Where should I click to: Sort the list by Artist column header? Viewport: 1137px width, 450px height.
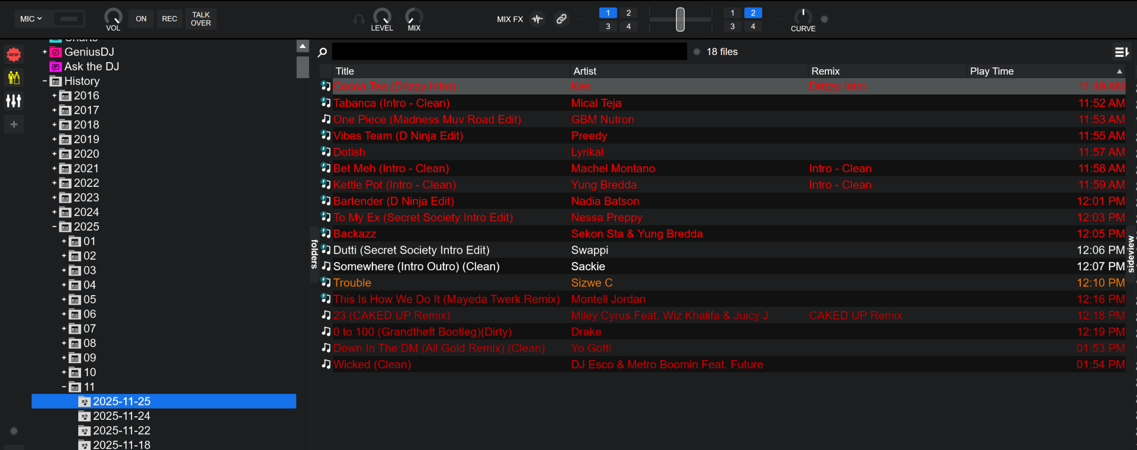coord(584,71)
